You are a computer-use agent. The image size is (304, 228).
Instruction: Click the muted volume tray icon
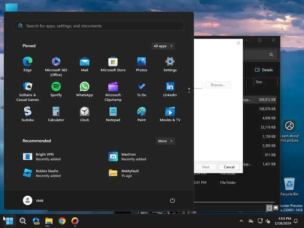[x=268, y=221]
